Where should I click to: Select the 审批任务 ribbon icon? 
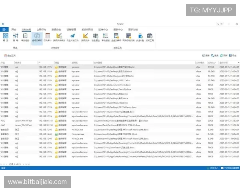25,37
